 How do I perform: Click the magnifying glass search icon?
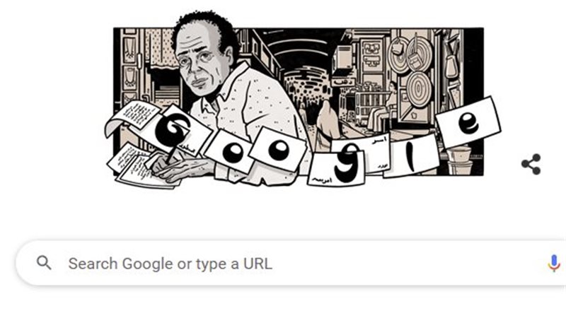[44, 263]
